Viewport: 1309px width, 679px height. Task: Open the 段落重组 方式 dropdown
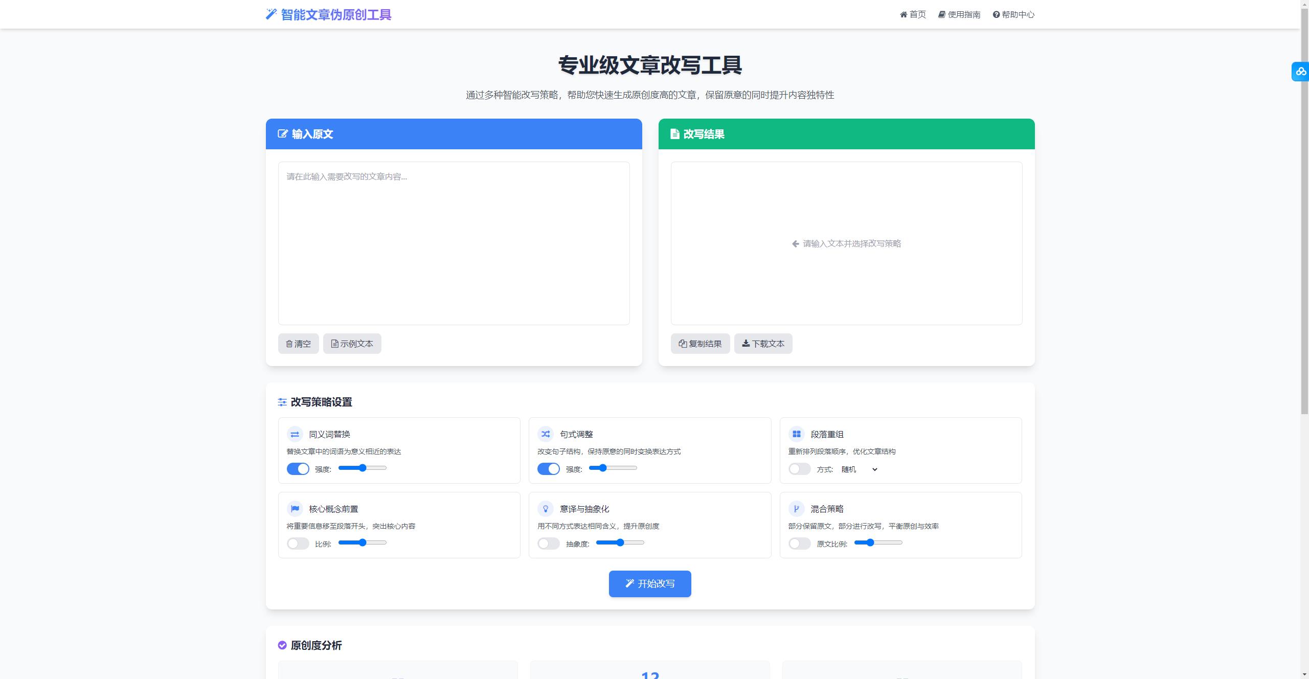tap(859, 469)
